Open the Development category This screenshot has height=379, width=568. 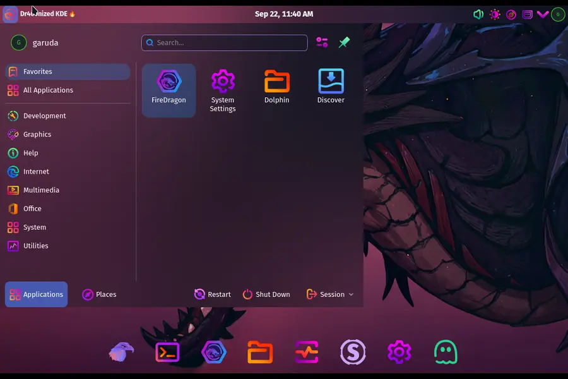68,116
